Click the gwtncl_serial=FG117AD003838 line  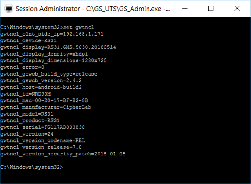point(42,127)
